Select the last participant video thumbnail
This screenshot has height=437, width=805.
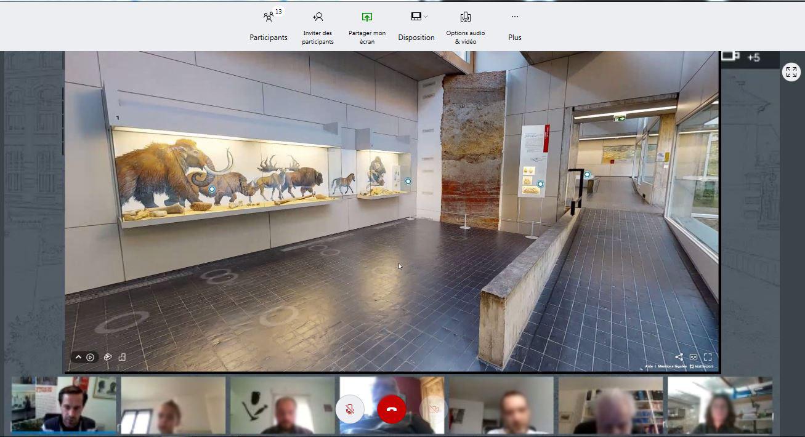(x=720, y=405)
